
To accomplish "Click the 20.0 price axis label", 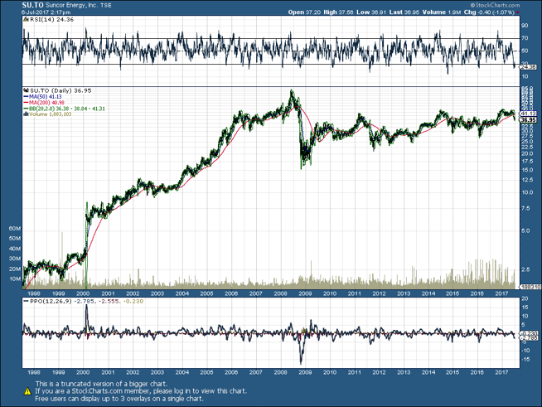I will (x=527, y=153).
